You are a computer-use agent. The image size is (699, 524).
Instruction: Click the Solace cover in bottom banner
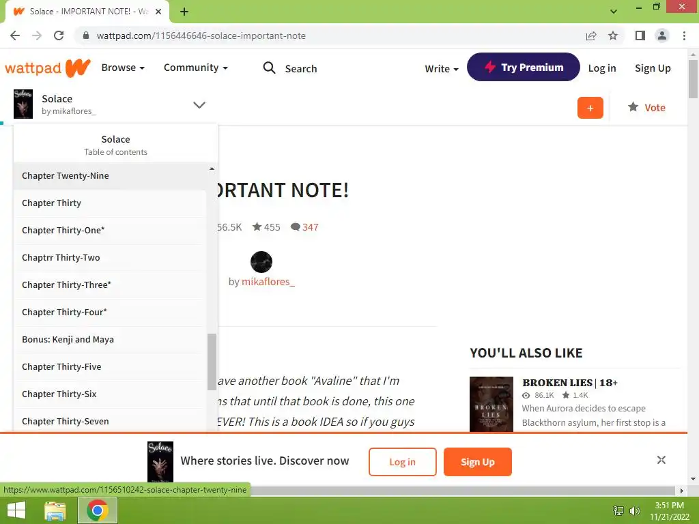tap(160, 462)
